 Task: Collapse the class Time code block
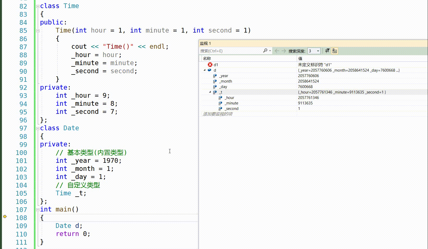tap(38, 6)
